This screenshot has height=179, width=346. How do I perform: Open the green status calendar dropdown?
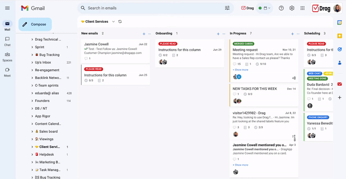pos(265,8)
